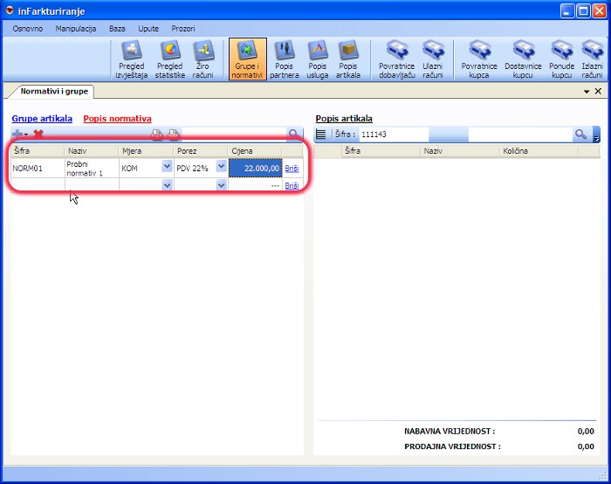
Task: Expand the Porez dropdown in the empty row
Action: click(x=222, y=185)
